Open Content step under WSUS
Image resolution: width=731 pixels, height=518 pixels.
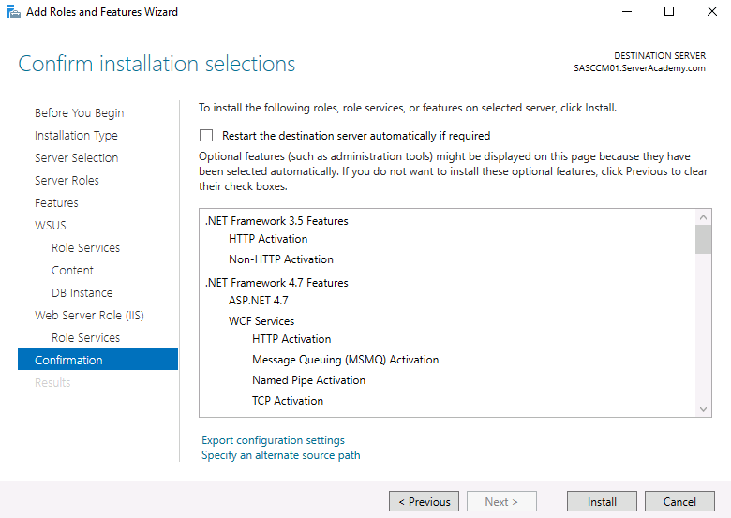pyautogui.click(x=72, y=270)
